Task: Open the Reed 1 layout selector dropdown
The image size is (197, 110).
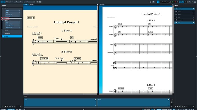Action: point(29,2)
